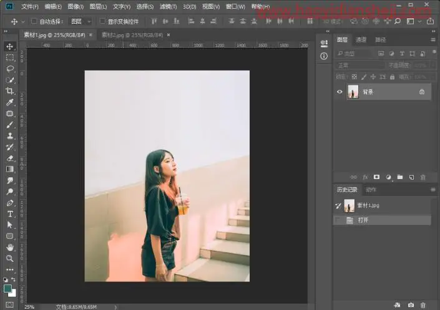The image size is (440, 310).
Task: Select the Rectangular Marquee tool
Action: (x=10, y=57)
